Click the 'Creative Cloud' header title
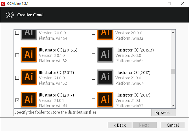Viewport: 189px width, 132px height. (x=30, y=15)
